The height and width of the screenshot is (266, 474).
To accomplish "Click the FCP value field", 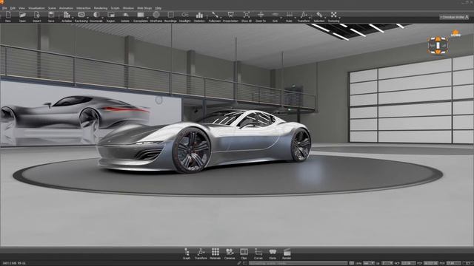I will click(x=431, y=263).
